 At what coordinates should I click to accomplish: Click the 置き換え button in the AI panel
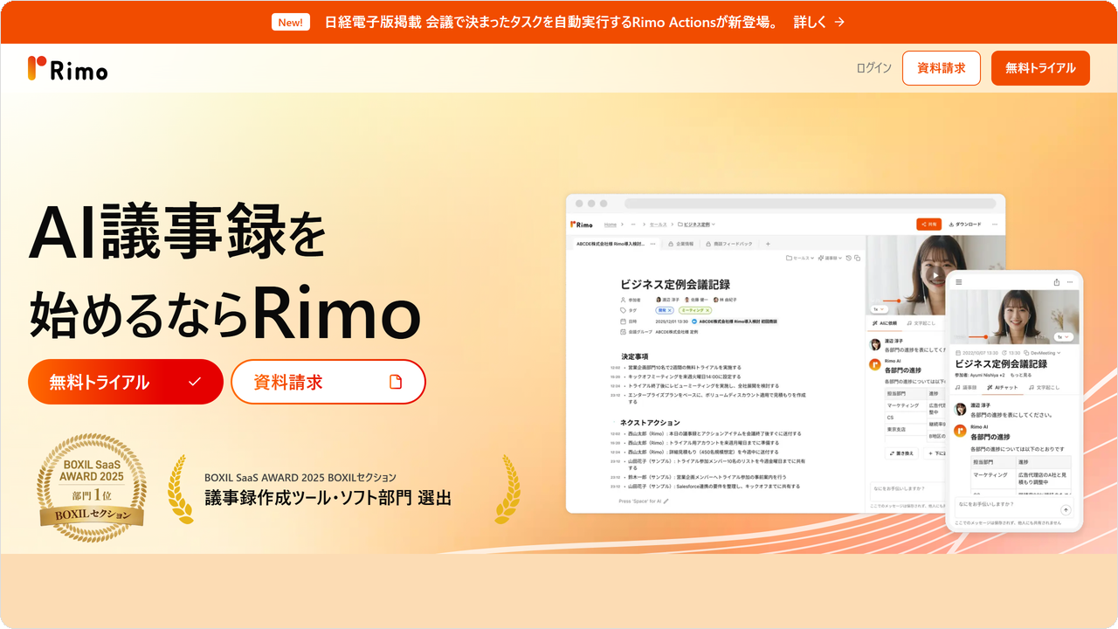coord(902,453)
